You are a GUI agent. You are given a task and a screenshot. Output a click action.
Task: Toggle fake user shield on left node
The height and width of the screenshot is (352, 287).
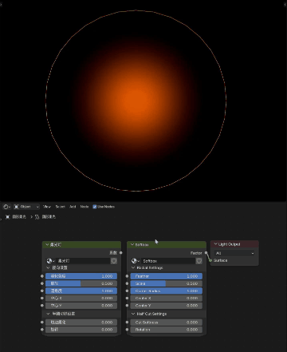pos(114,261)
